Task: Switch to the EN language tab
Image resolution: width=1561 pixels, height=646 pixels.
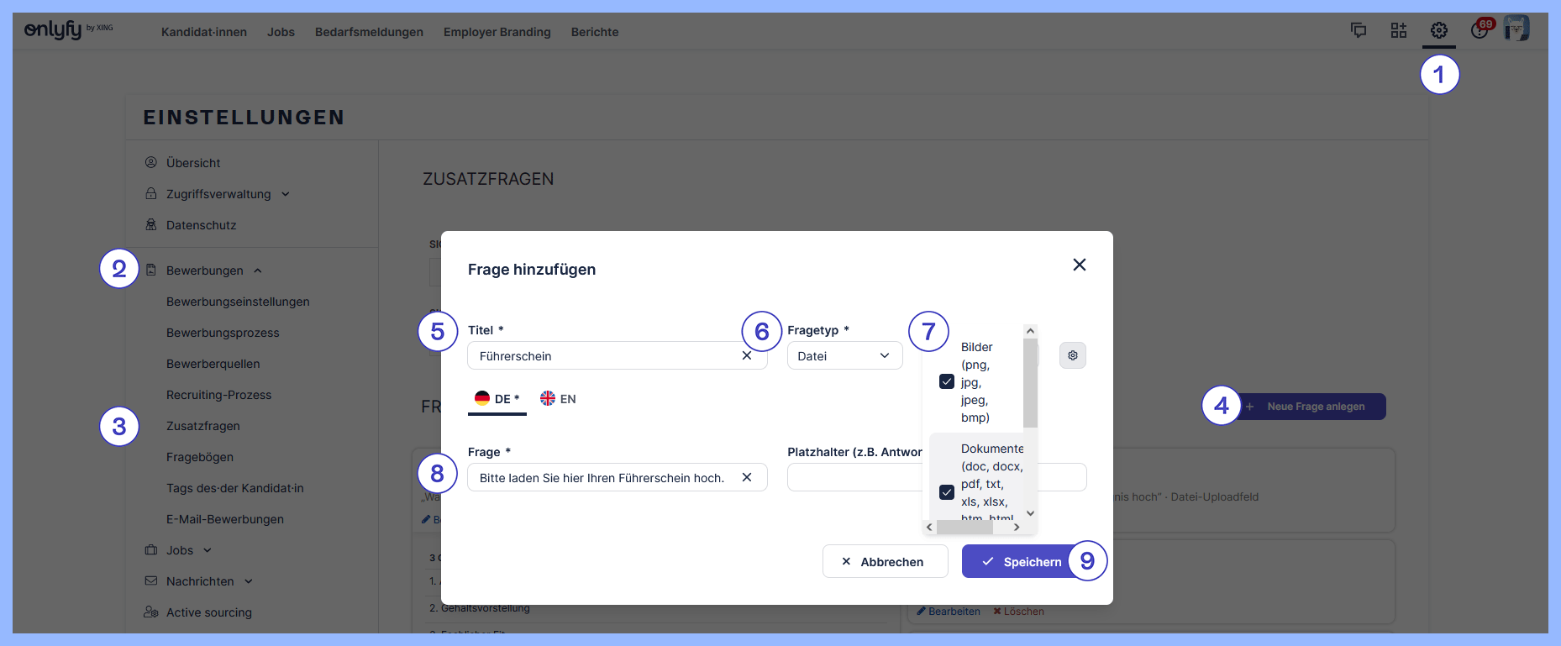Action: 559,399
